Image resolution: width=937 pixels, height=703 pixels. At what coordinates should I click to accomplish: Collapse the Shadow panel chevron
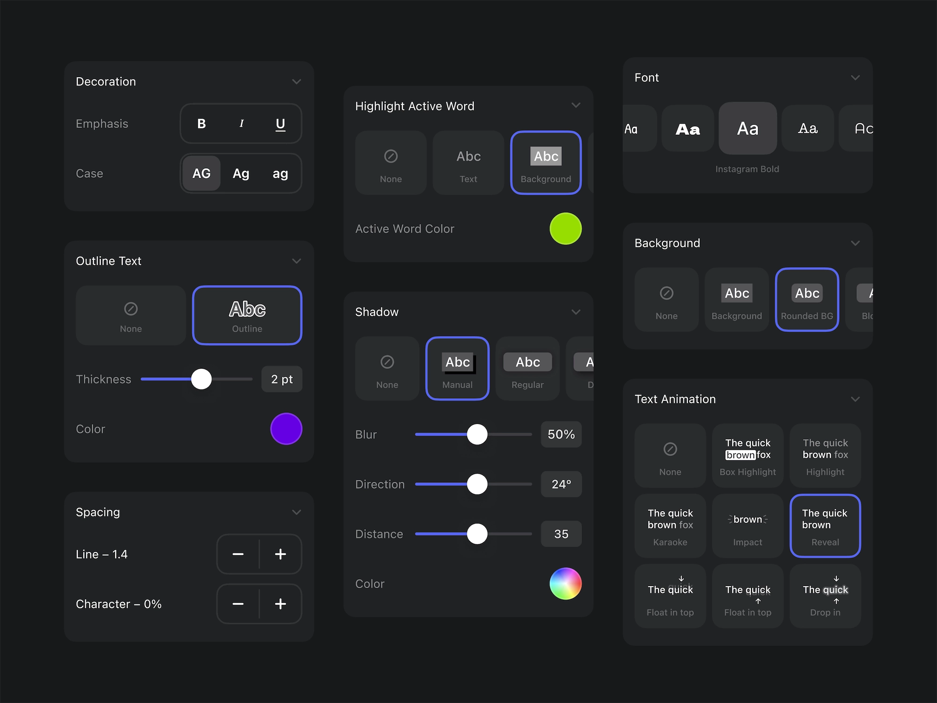pos(576,312)
